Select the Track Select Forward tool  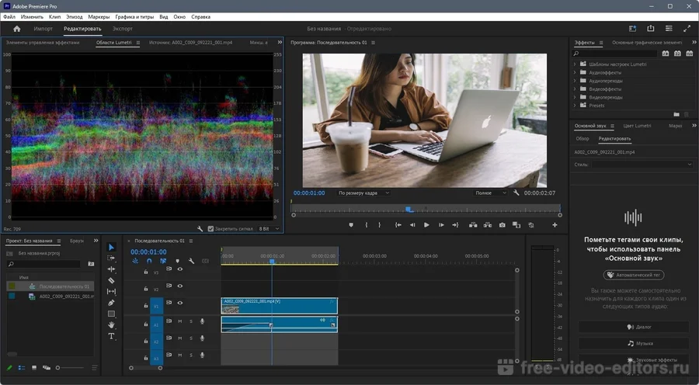[x=111, y=258]
